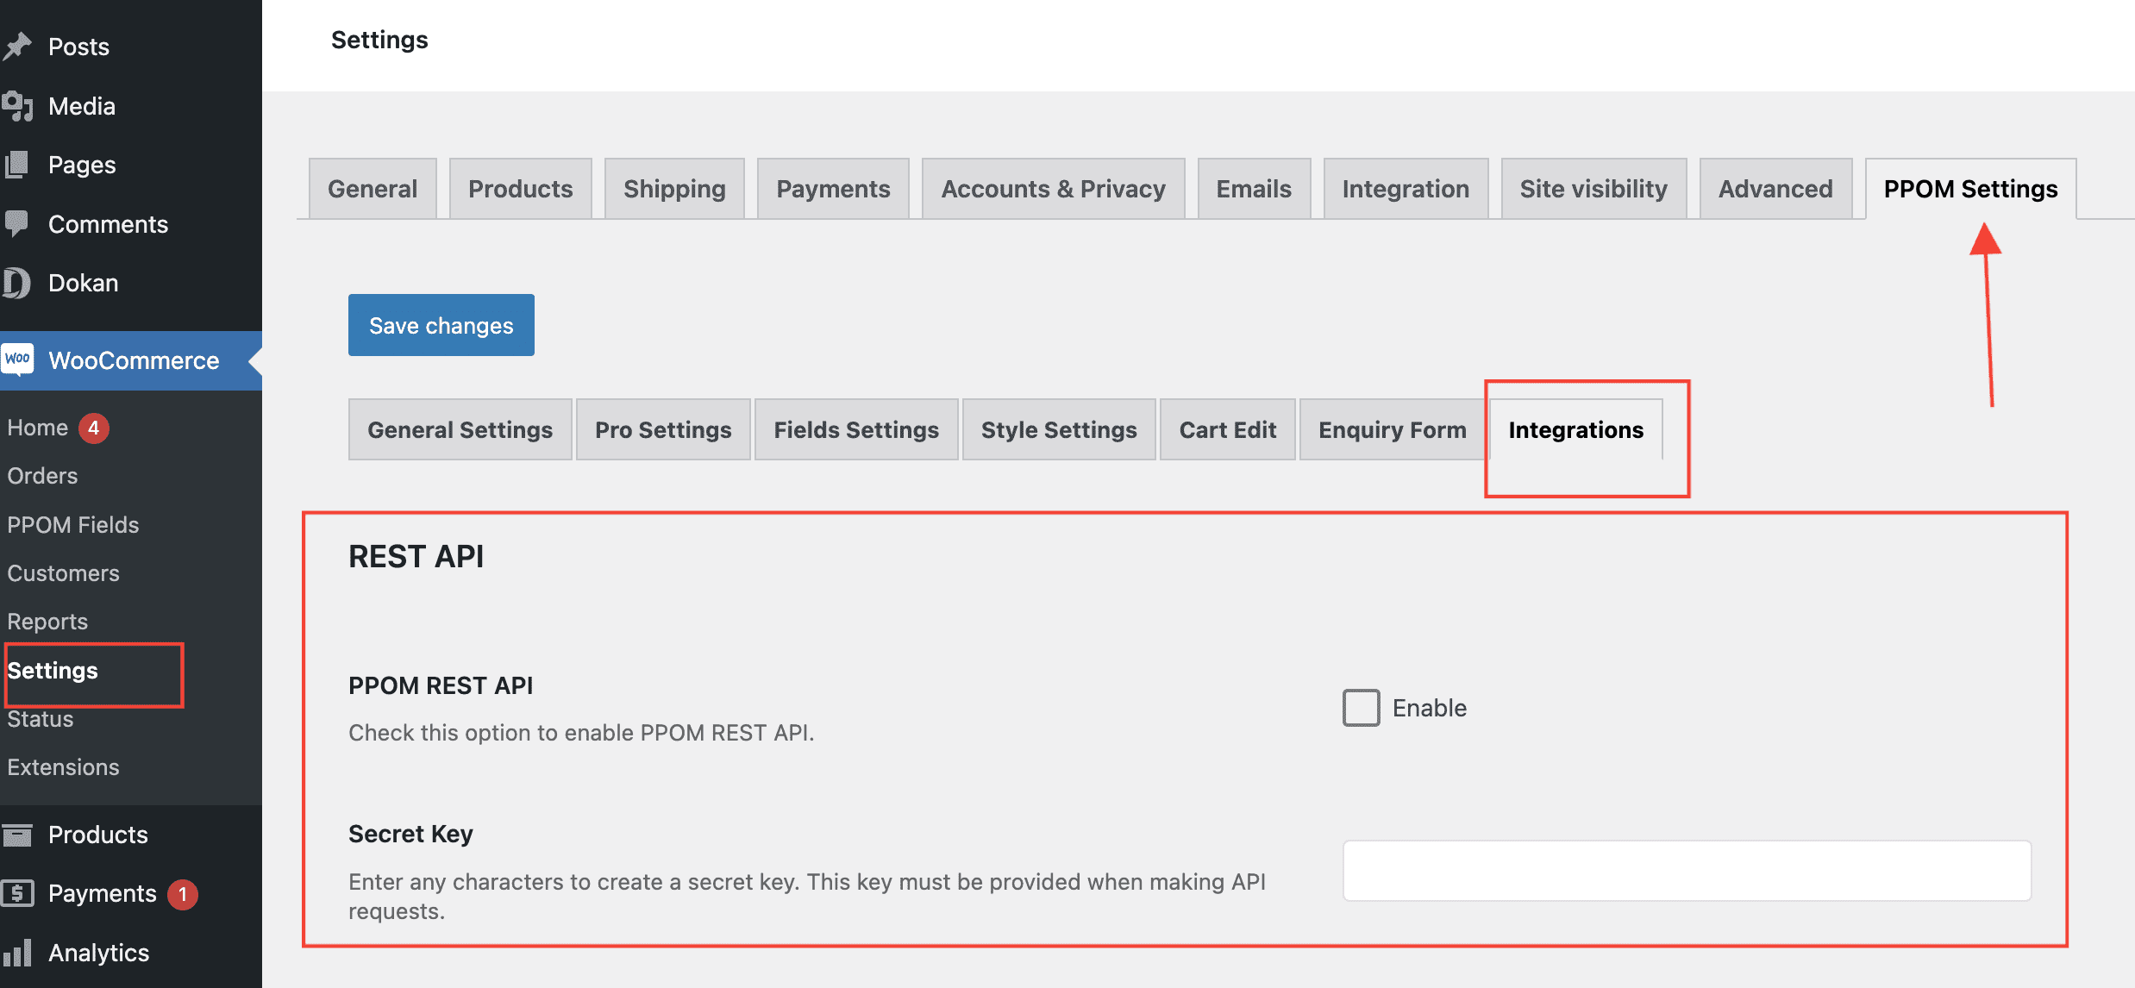2135x988 pixels.
Task: Switch to the Accounts & Privacy tab
Action: click(x=1053, y=189)
